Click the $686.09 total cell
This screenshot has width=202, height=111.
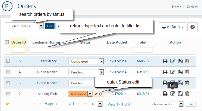point(143,61)
